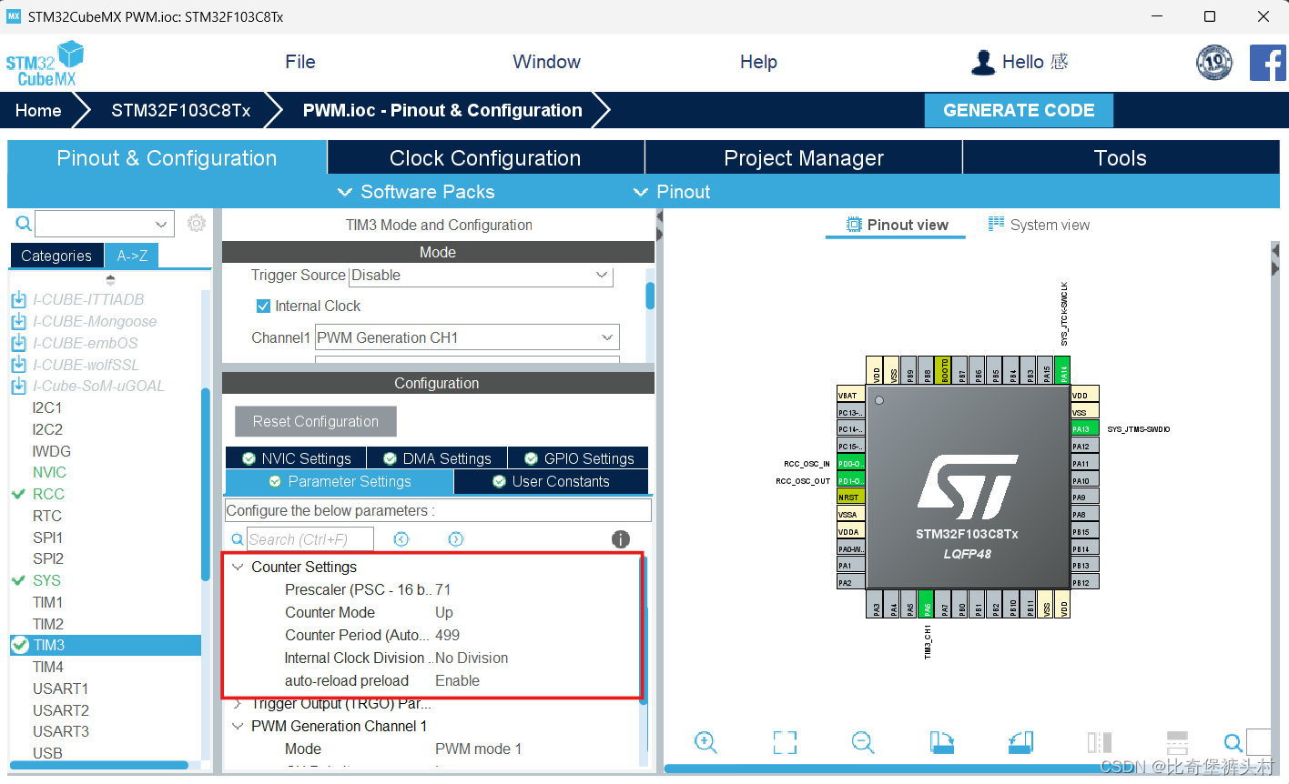Go to Home breadcrumb

[38, 110]
